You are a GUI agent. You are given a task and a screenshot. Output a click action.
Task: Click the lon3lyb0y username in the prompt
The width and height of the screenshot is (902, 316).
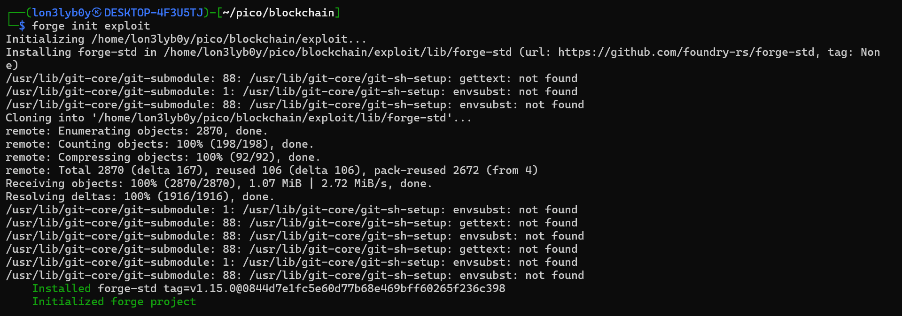[62, 13]
